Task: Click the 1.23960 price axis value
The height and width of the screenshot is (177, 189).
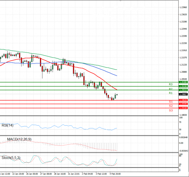Action: click(x=183, y=7)
